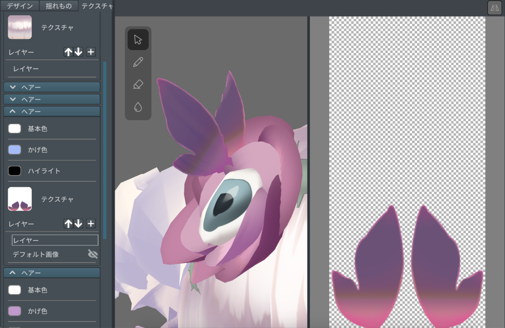The width and height of the screenshot is (505, 328).
Task: Click the outlined レイヤー layer name field
Action: pos(55,240)
